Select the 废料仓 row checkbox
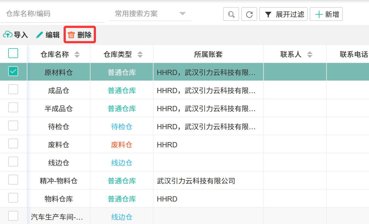Image resolution: width=369 pixels, height=224 pixels. point(13,144)
